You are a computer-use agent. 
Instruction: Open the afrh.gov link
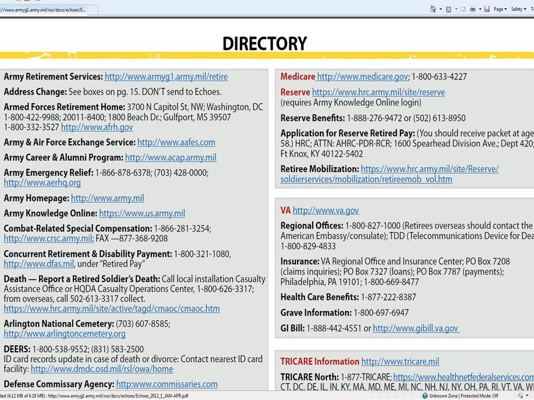pyautogui.click(x=97, y=127)
